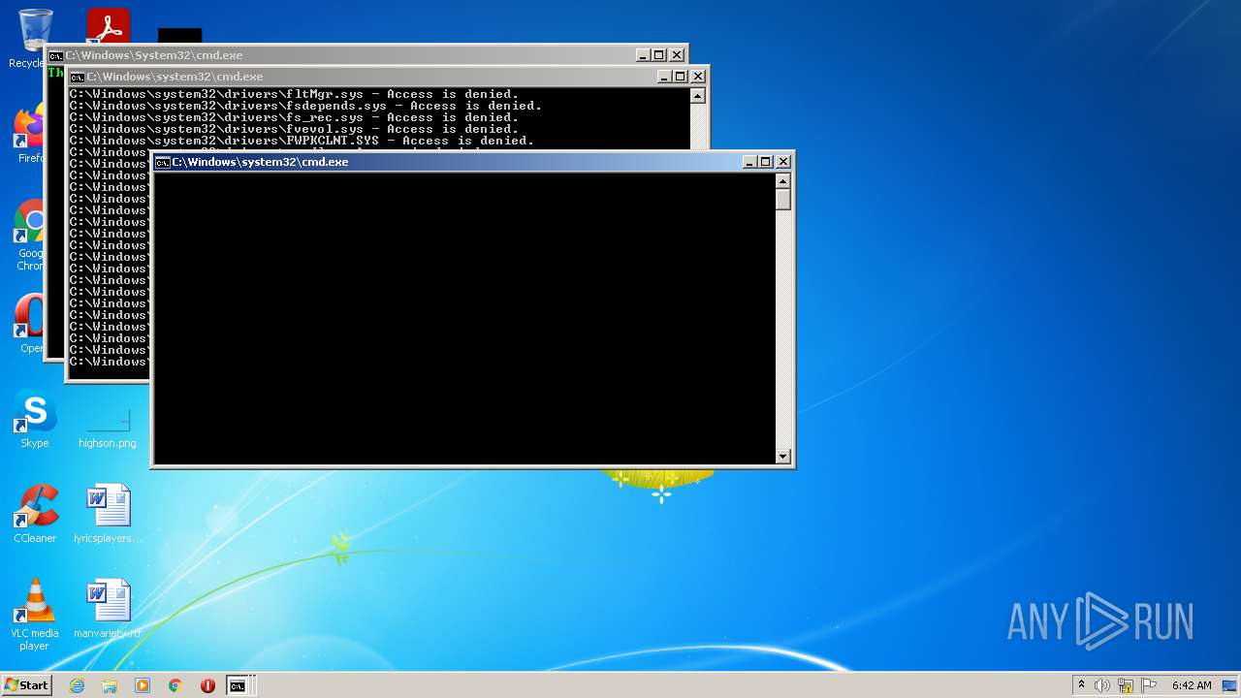Click scrollbar thumb in front cmd window
1241x698 pixels.
(783, 200)
